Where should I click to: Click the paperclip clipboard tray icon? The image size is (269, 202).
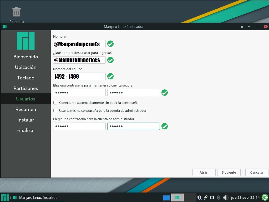(x=206, y=198)
